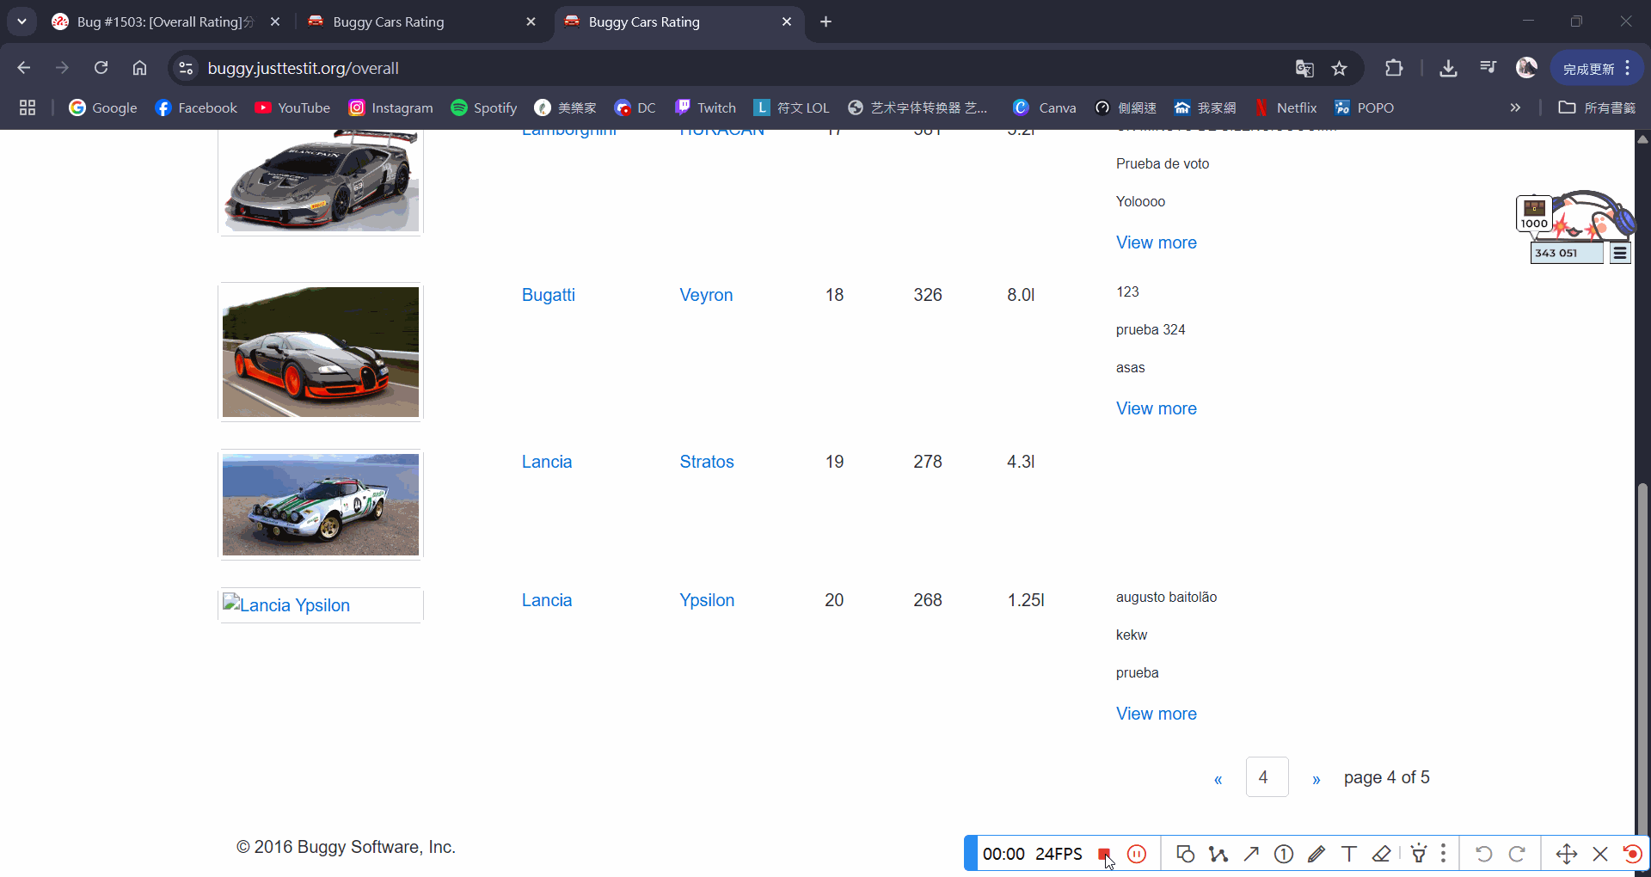Screen dimensions: 1651x877
Task: Go to previous page of results
Action: 1218,779
